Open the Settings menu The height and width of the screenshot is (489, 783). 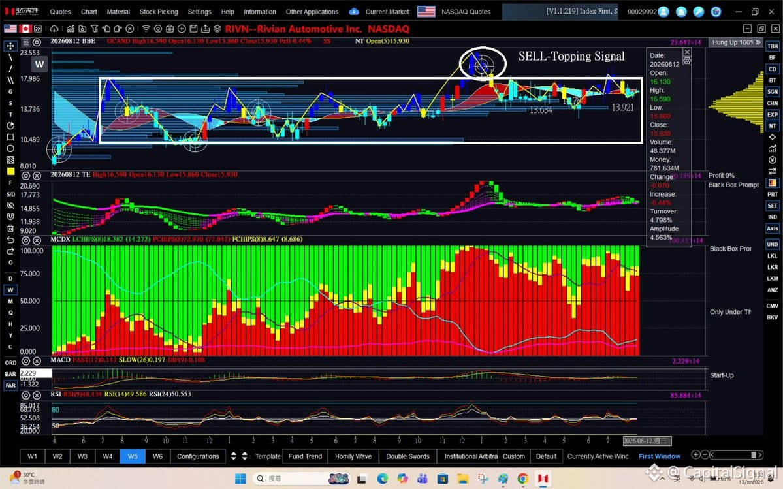(199, 12)
